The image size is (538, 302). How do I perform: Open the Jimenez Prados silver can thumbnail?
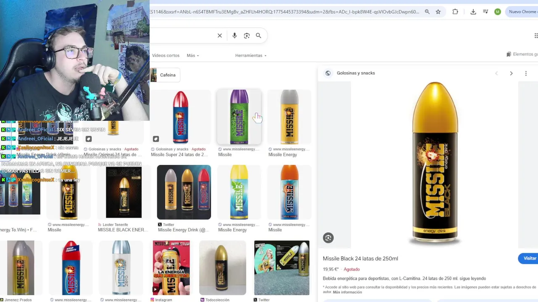(21, 268)
